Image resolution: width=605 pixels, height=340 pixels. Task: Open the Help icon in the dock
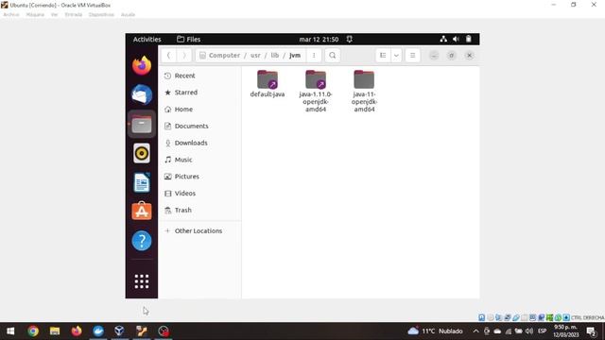(x=142, y=241)
